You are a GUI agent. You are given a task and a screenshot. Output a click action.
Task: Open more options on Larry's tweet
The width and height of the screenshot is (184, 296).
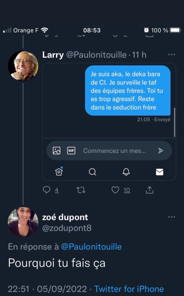point(172,55)
